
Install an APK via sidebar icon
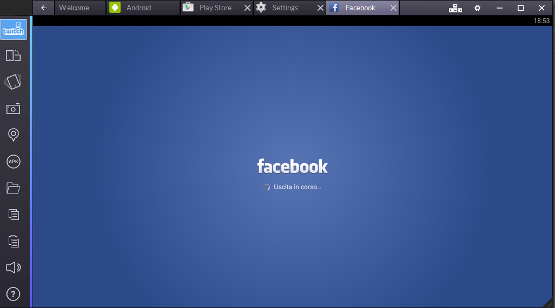13,162
